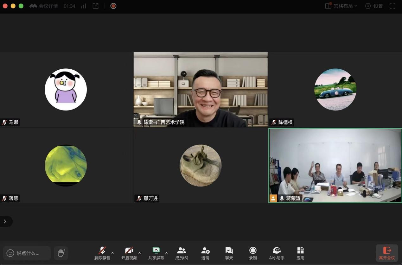Check network signal strength icon
Screen dimensions: 402x265
(x=84, y=6)
